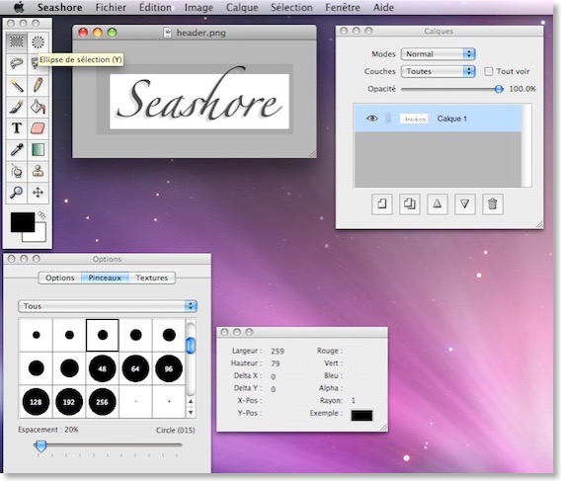
Task: Move layer down with triangle button
Action: pyautogui.click(x=465, y=204)
